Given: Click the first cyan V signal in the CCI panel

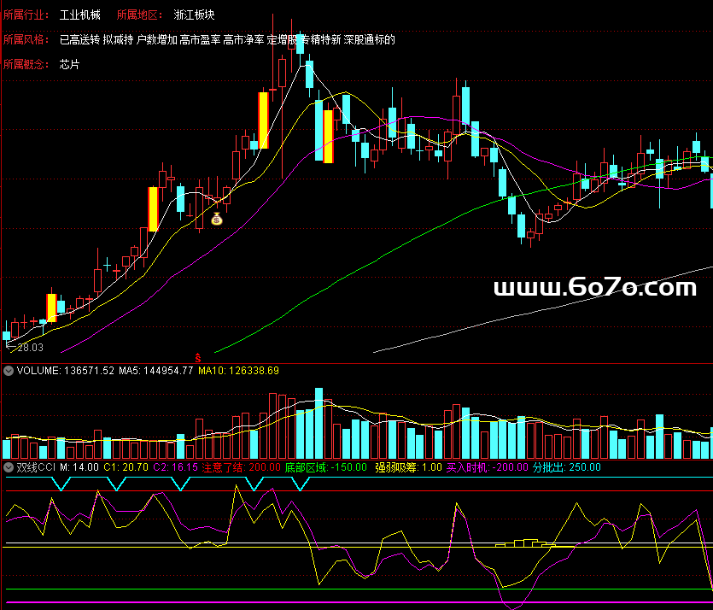Looking at the screenshot, I should [x=60, y=484].
